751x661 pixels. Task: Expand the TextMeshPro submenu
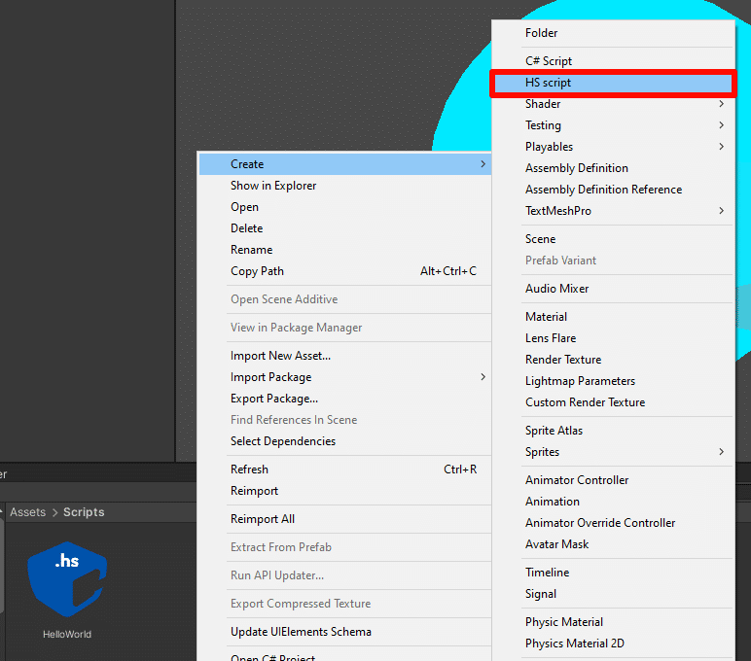point(613,211)
